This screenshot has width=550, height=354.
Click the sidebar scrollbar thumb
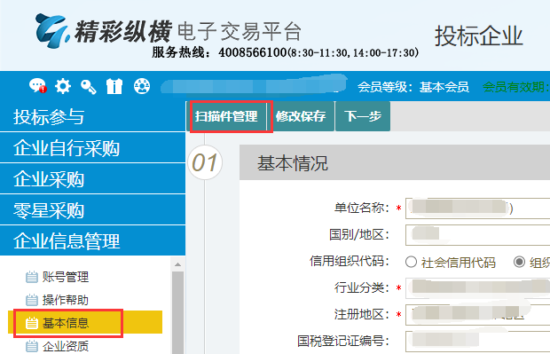pyautogui.click(x=177, y=312)
